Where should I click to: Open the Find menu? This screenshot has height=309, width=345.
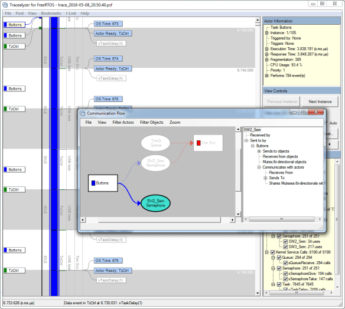pos(19,14)
